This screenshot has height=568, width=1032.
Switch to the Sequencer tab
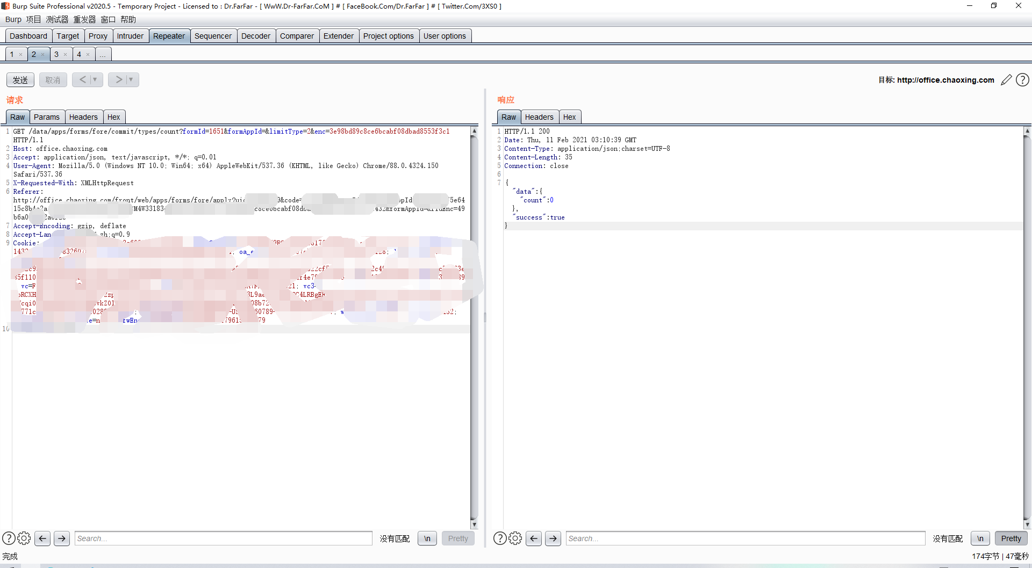[213, 36]
